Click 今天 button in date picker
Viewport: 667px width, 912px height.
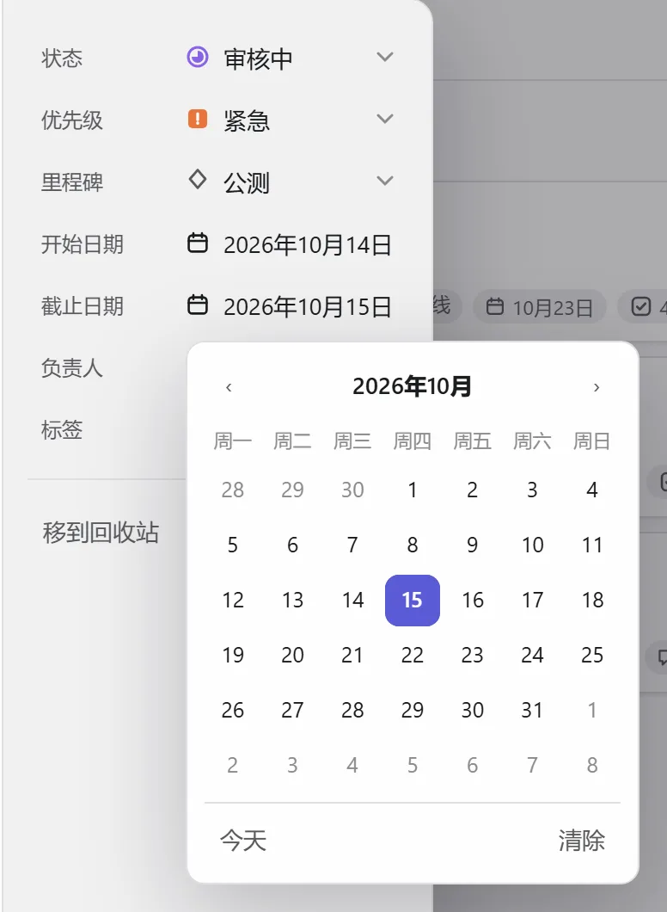coord(243,841)
